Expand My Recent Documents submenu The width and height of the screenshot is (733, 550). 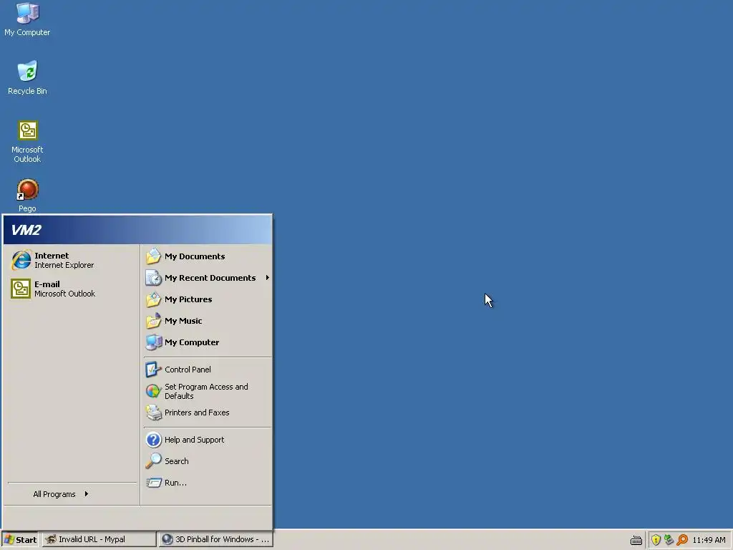pyautogui.click(x=207, y=278)
